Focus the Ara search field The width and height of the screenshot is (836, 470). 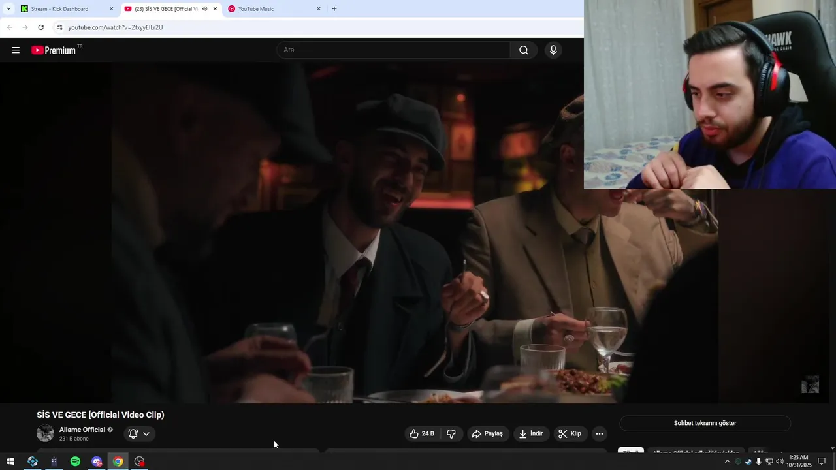[x=394, y=50]
